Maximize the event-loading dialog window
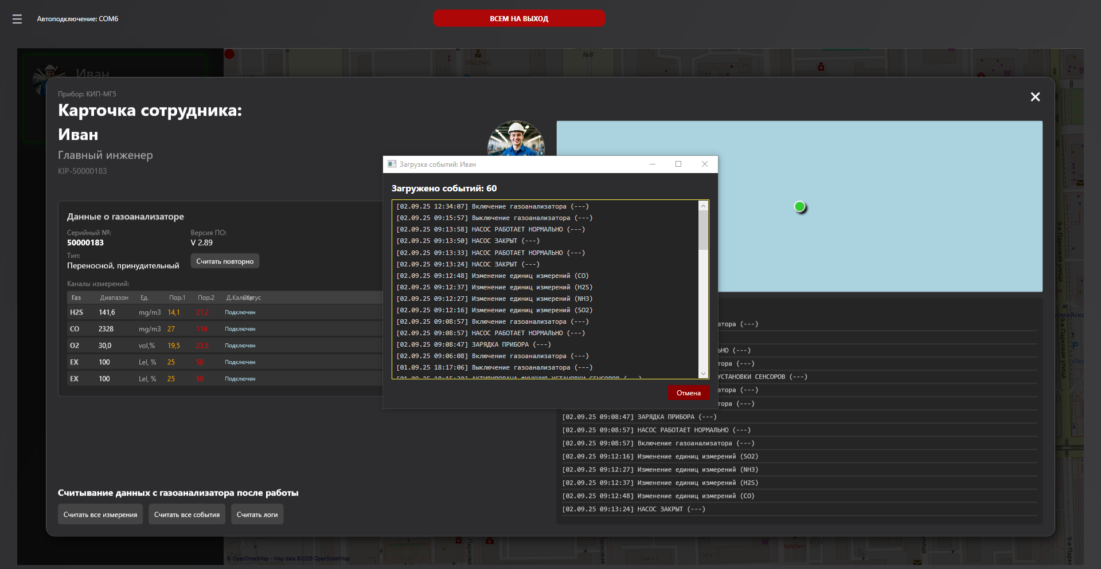The height and width of the screenshot is (569, 1101). click(x=678, y=164)
